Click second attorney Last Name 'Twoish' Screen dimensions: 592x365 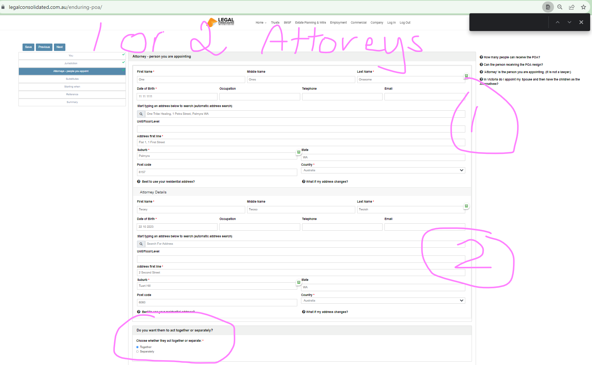point(411,210)
